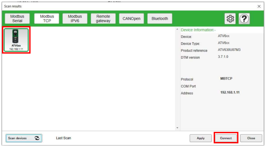The width and height of the screenshot is (265, 146).
Task: Close the Scan results window with X
Action: click(259, 6)
